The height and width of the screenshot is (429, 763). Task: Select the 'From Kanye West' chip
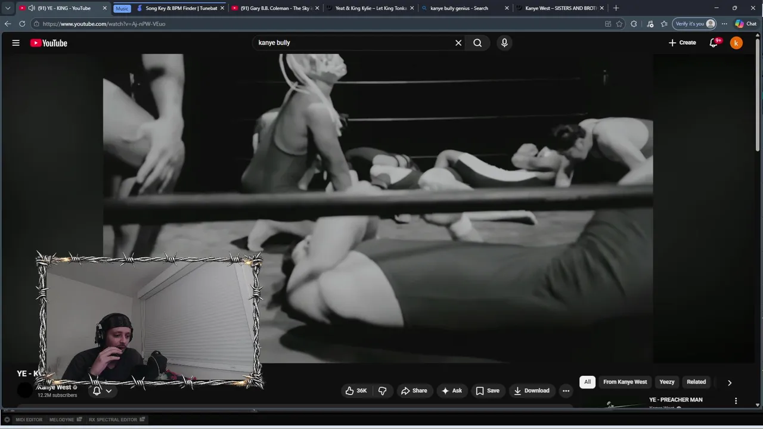coord(625,382)
